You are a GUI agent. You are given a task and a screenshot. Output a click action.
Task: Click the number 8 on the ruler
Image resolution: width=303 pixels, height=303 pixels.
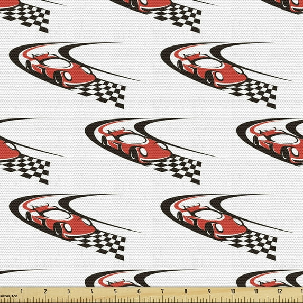pos(186,291)
